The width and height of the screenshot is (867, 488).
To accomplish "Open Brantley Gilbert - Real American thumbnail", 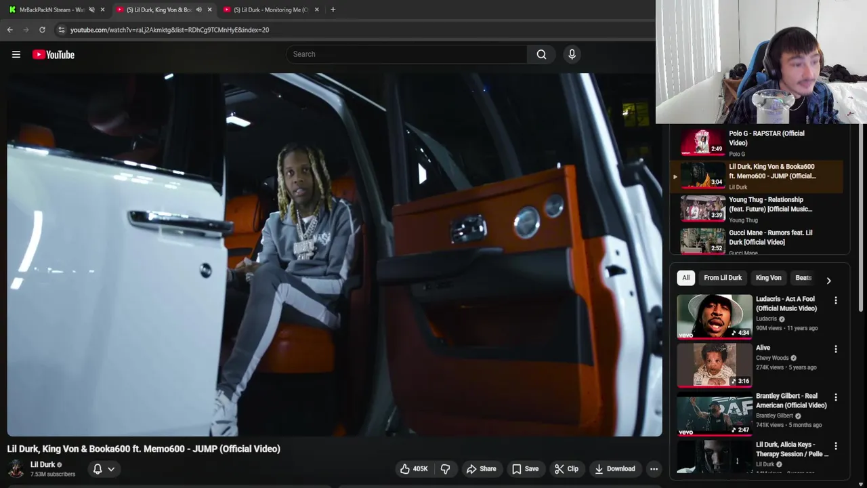I will pyautogui.click(x=715, y=413).
